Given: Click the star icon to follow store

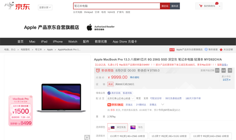Looking at the screenshot, I should pos(221,49).
